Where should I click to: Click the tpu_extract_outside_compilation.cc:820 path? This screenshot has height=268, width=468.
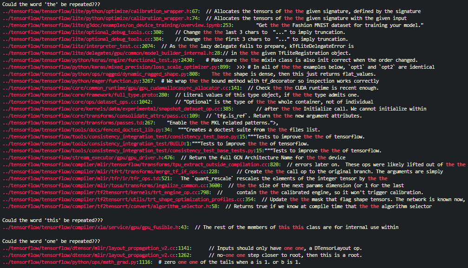coord(141,164)
